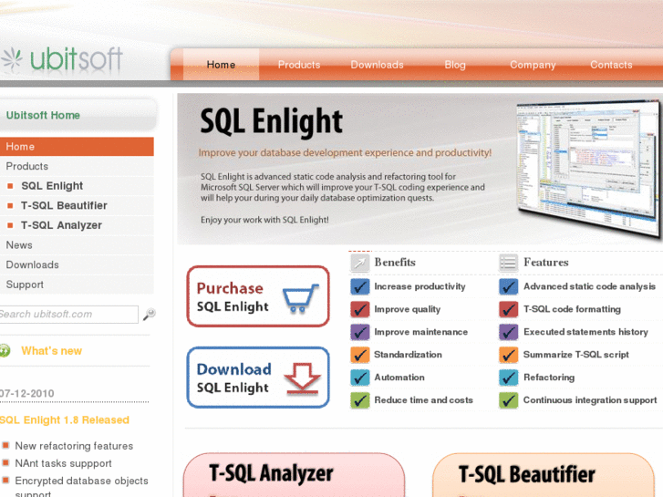Click the green checkmark beside Continuous integration support

click(x=508, y=400)
